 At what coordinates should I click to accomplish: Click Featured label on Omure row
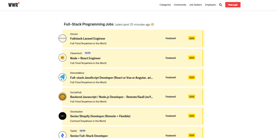coord(170,38)
